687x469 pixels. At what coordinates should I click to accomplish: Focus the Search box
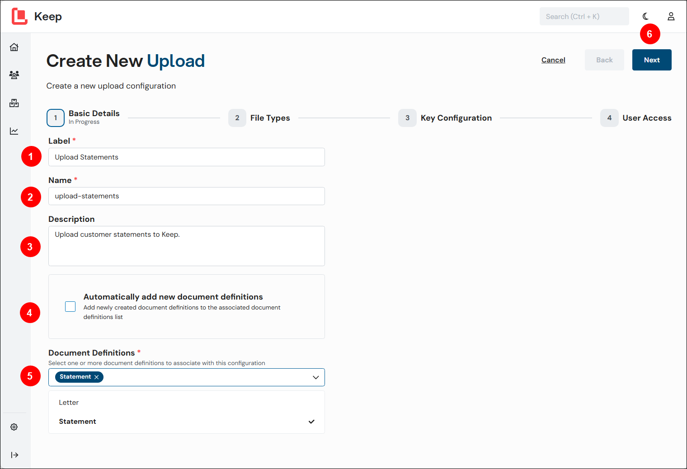(584, 16)
